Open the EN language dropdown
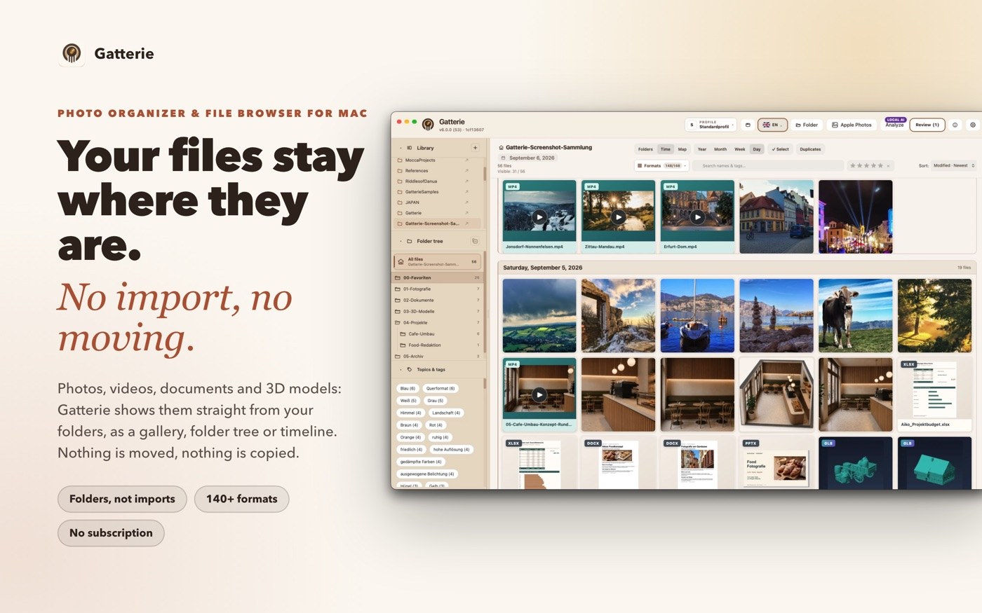The height and width of the screenshot is (613, 982). 773,125
